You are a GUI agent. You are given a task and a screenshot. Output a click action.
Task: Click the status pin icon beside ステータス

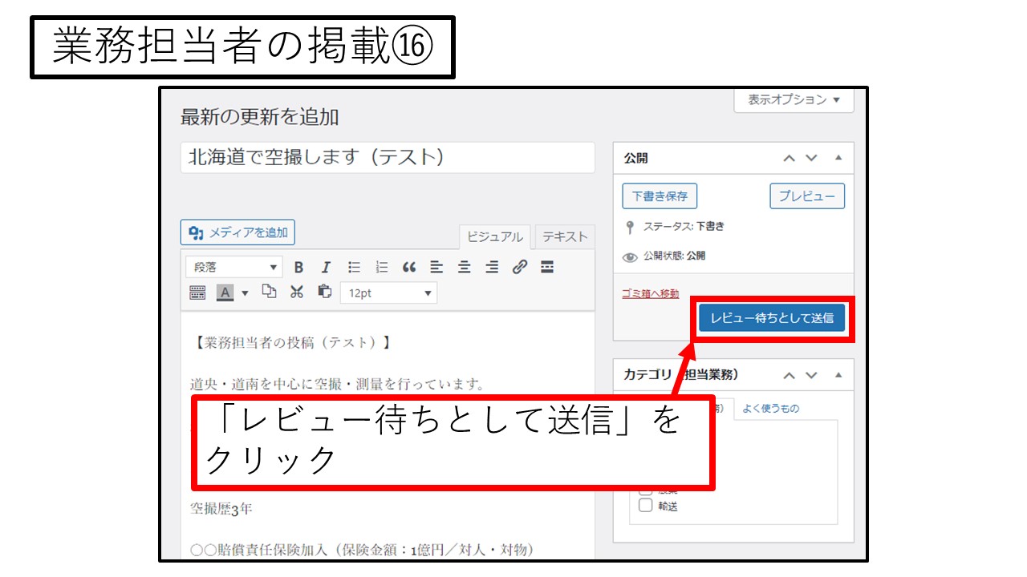(630, 227)
